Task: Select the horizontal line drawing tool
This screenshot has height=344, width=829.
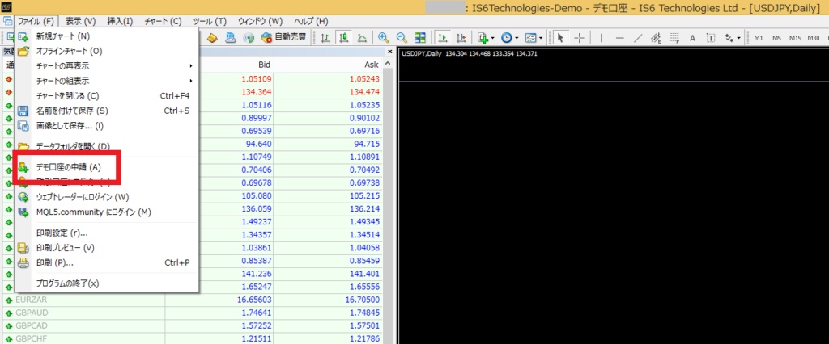Action: [619, 38]
